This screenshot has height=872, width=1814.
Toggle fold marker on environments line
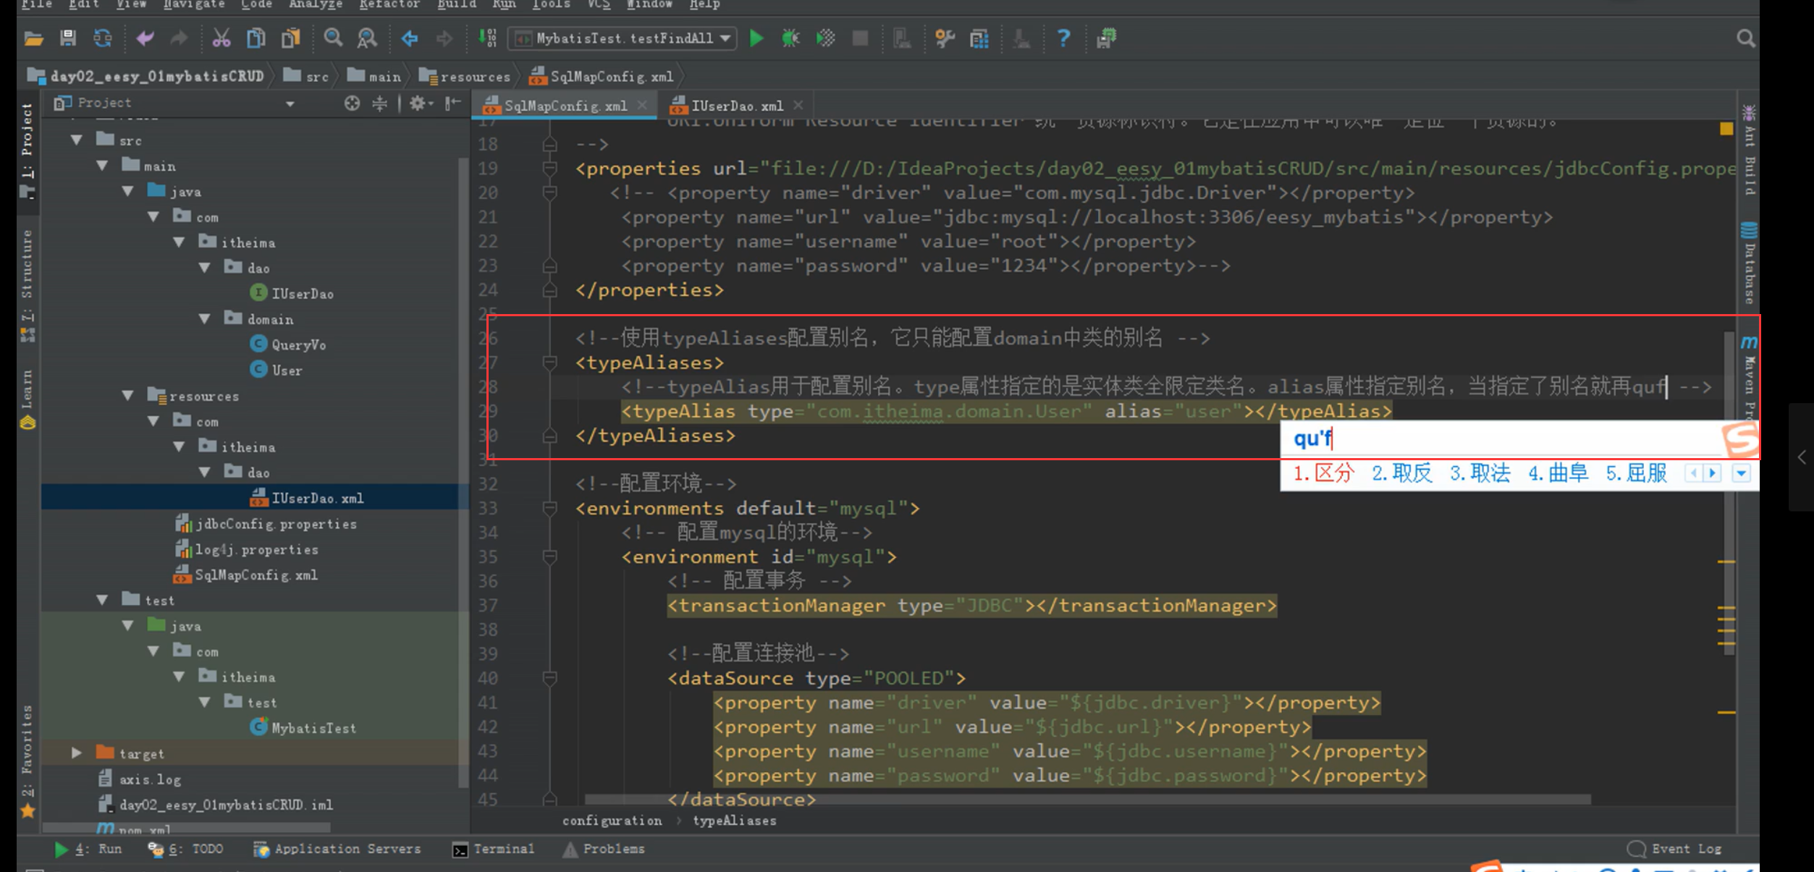pos(549,508)
